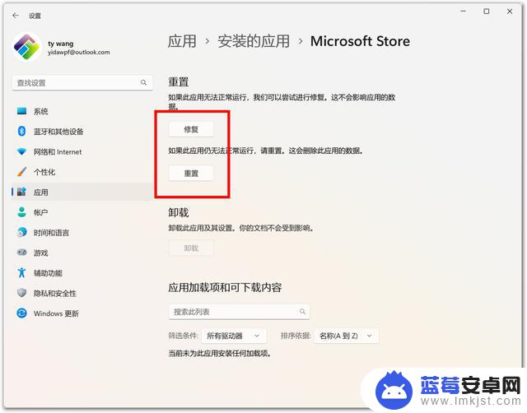Click the 修复 repair button

(191, 129)
